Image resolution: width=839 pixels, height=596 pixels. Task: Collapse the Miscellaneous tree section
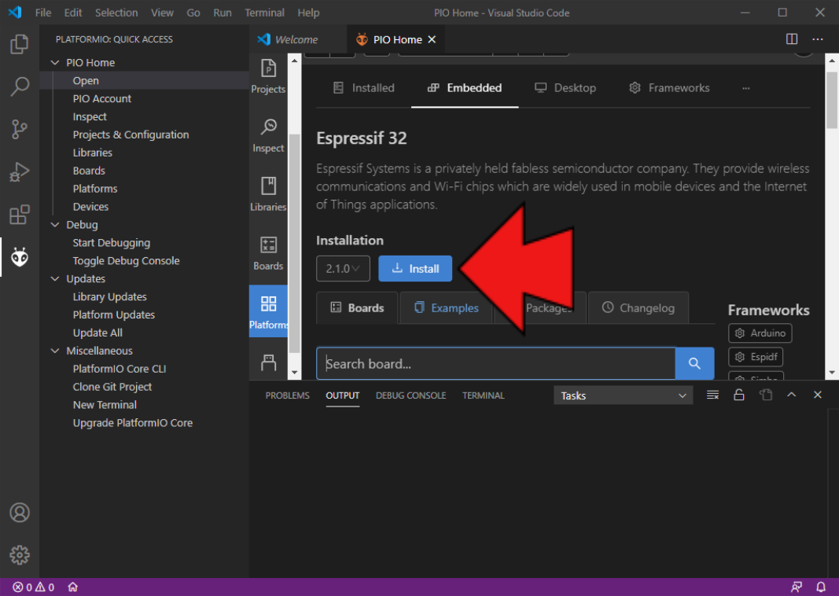[55, 351]
